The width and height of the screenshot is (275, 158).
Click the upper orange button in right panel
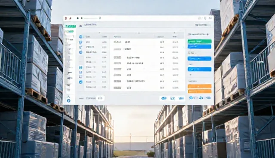coord(199,86)
